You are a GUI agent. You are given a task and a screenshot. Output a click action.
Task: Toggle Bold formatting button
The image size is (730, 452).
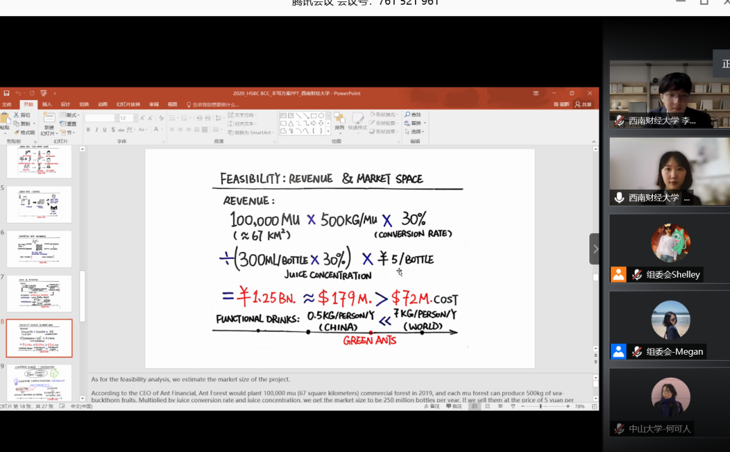(89, 130)
